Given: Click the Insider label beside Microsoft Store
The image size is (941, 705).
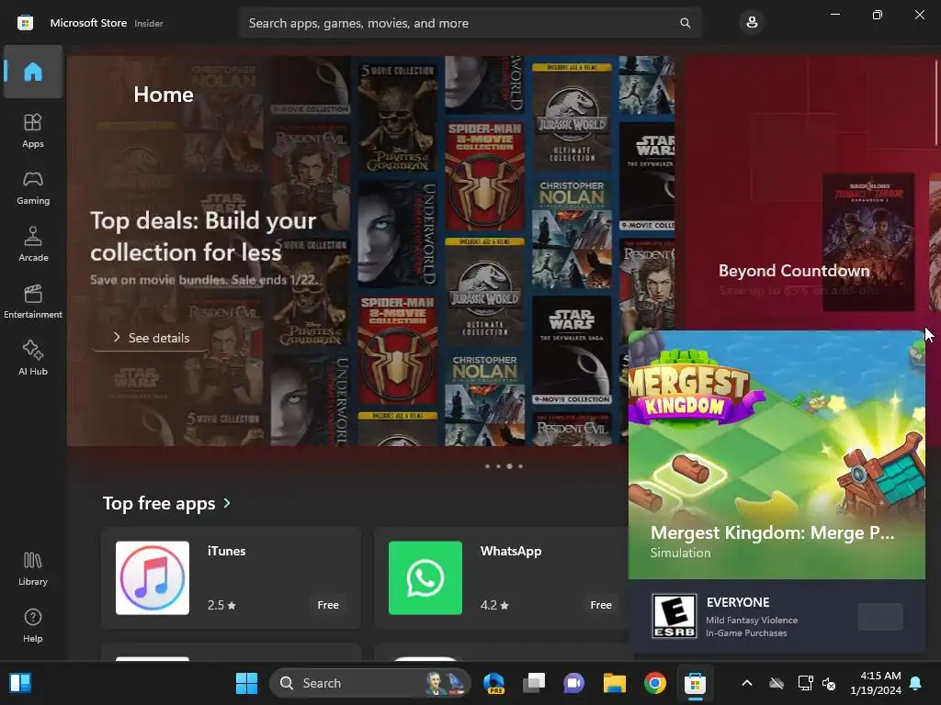Looking at the screenshot, I should pyautogui.click(x=148, y=23).
